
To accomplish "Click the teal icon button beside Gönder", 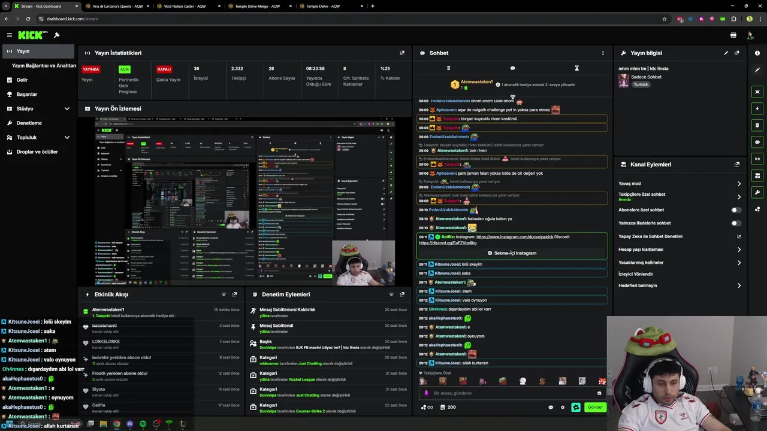I will click(x=576, y=407).
